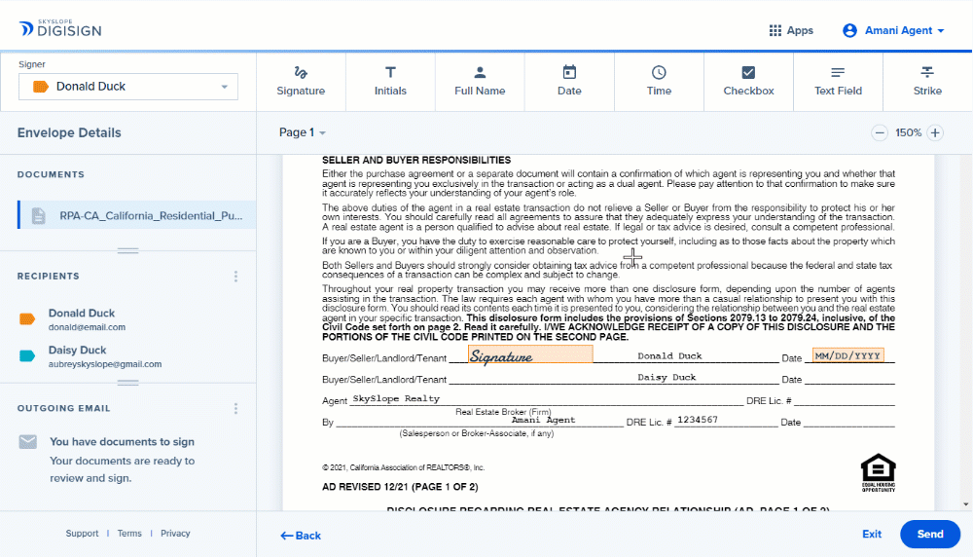Click Daisy Duck's teal recipient tag

pyautogui.click(x=26, y=355)
